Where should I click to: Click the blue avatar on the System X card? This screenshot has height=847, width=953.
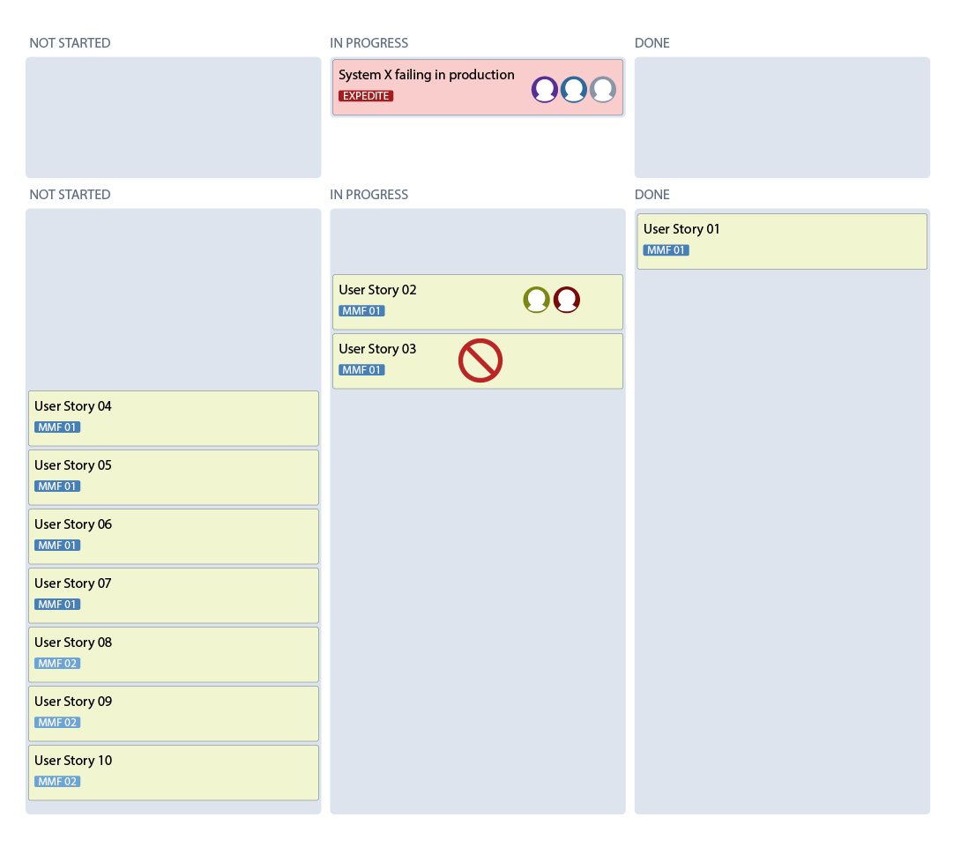[x=573, y=89]
